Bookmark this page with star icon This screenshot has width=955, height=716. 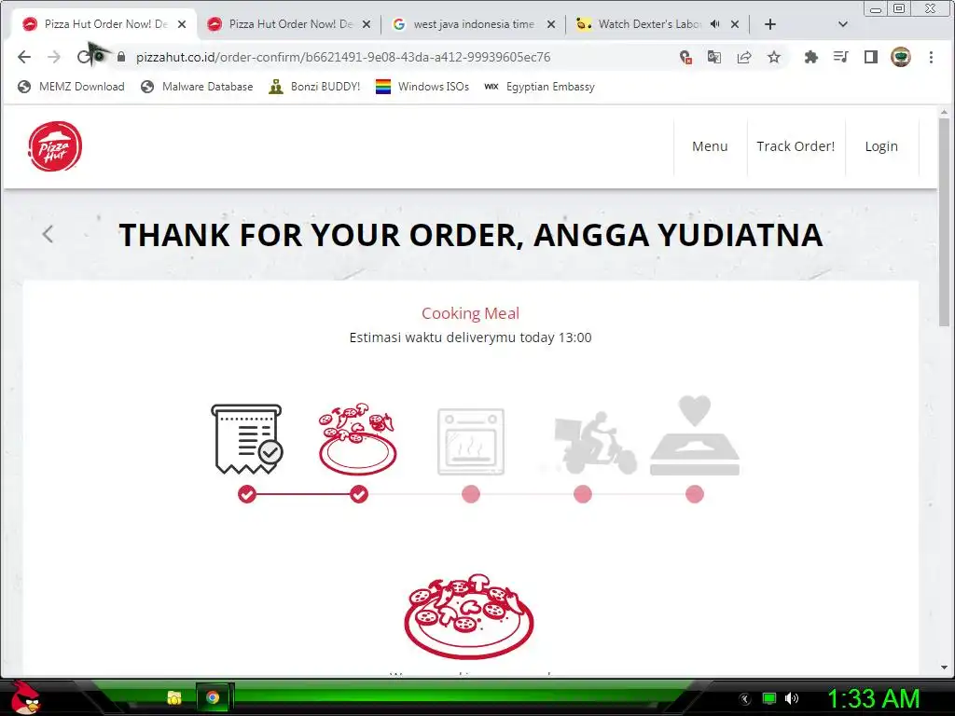[x=773, y=57]
